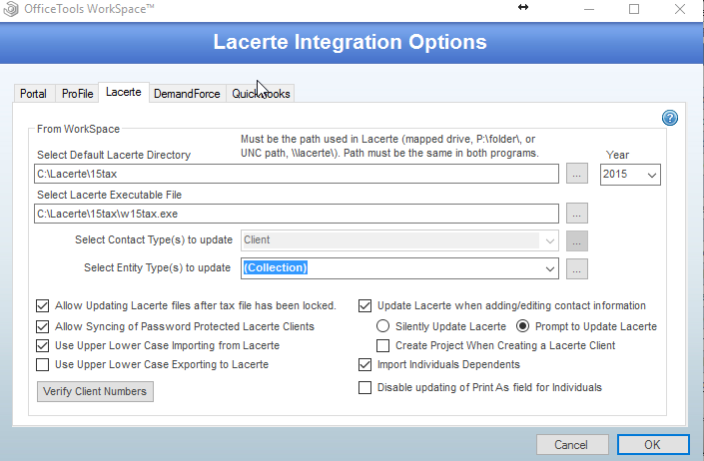Click the OfficeTools WorkSpace app logo icon
The height and width of the screenshot is (461, 704).
(x=11, y=9)
